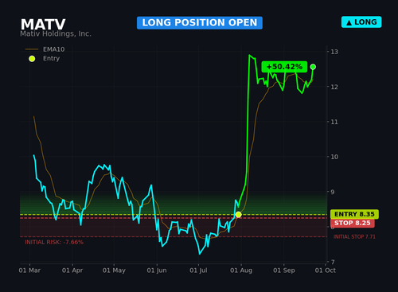The image size is (398, 292).
Task: Click the 12 price axis label
Action: point(334,87)
